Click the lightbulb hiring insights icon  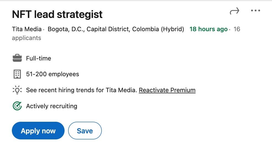tap(17, 90)
